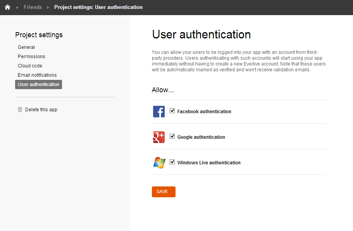Click the Facebook authentication label

point(204,112)
